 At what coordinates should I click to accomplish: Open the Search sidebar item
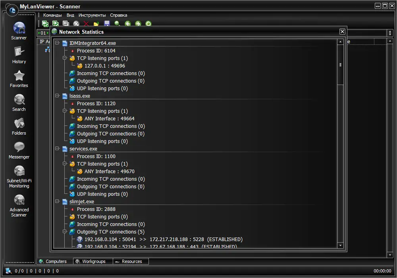(19, 102)
